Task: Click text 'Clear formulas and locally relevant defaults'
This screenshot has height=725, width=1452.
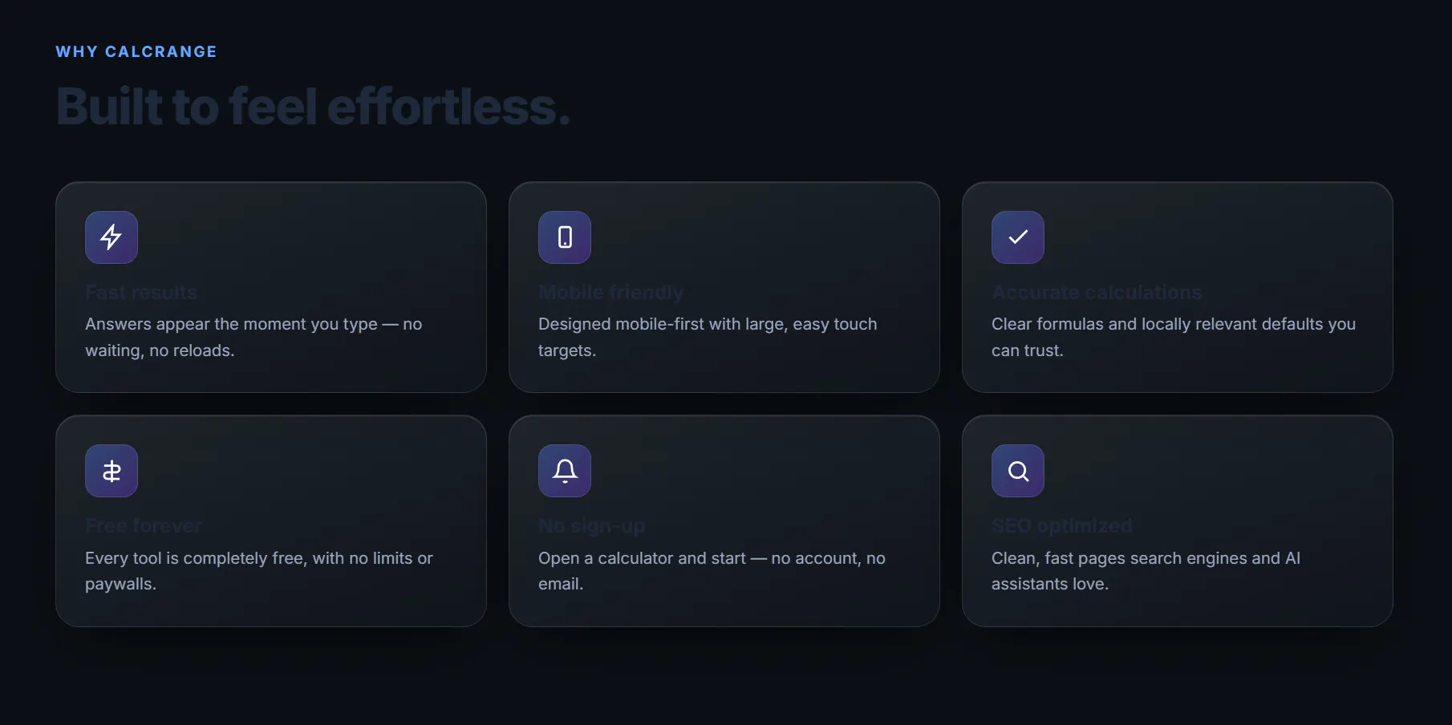Action: [x=1157, y=324]
